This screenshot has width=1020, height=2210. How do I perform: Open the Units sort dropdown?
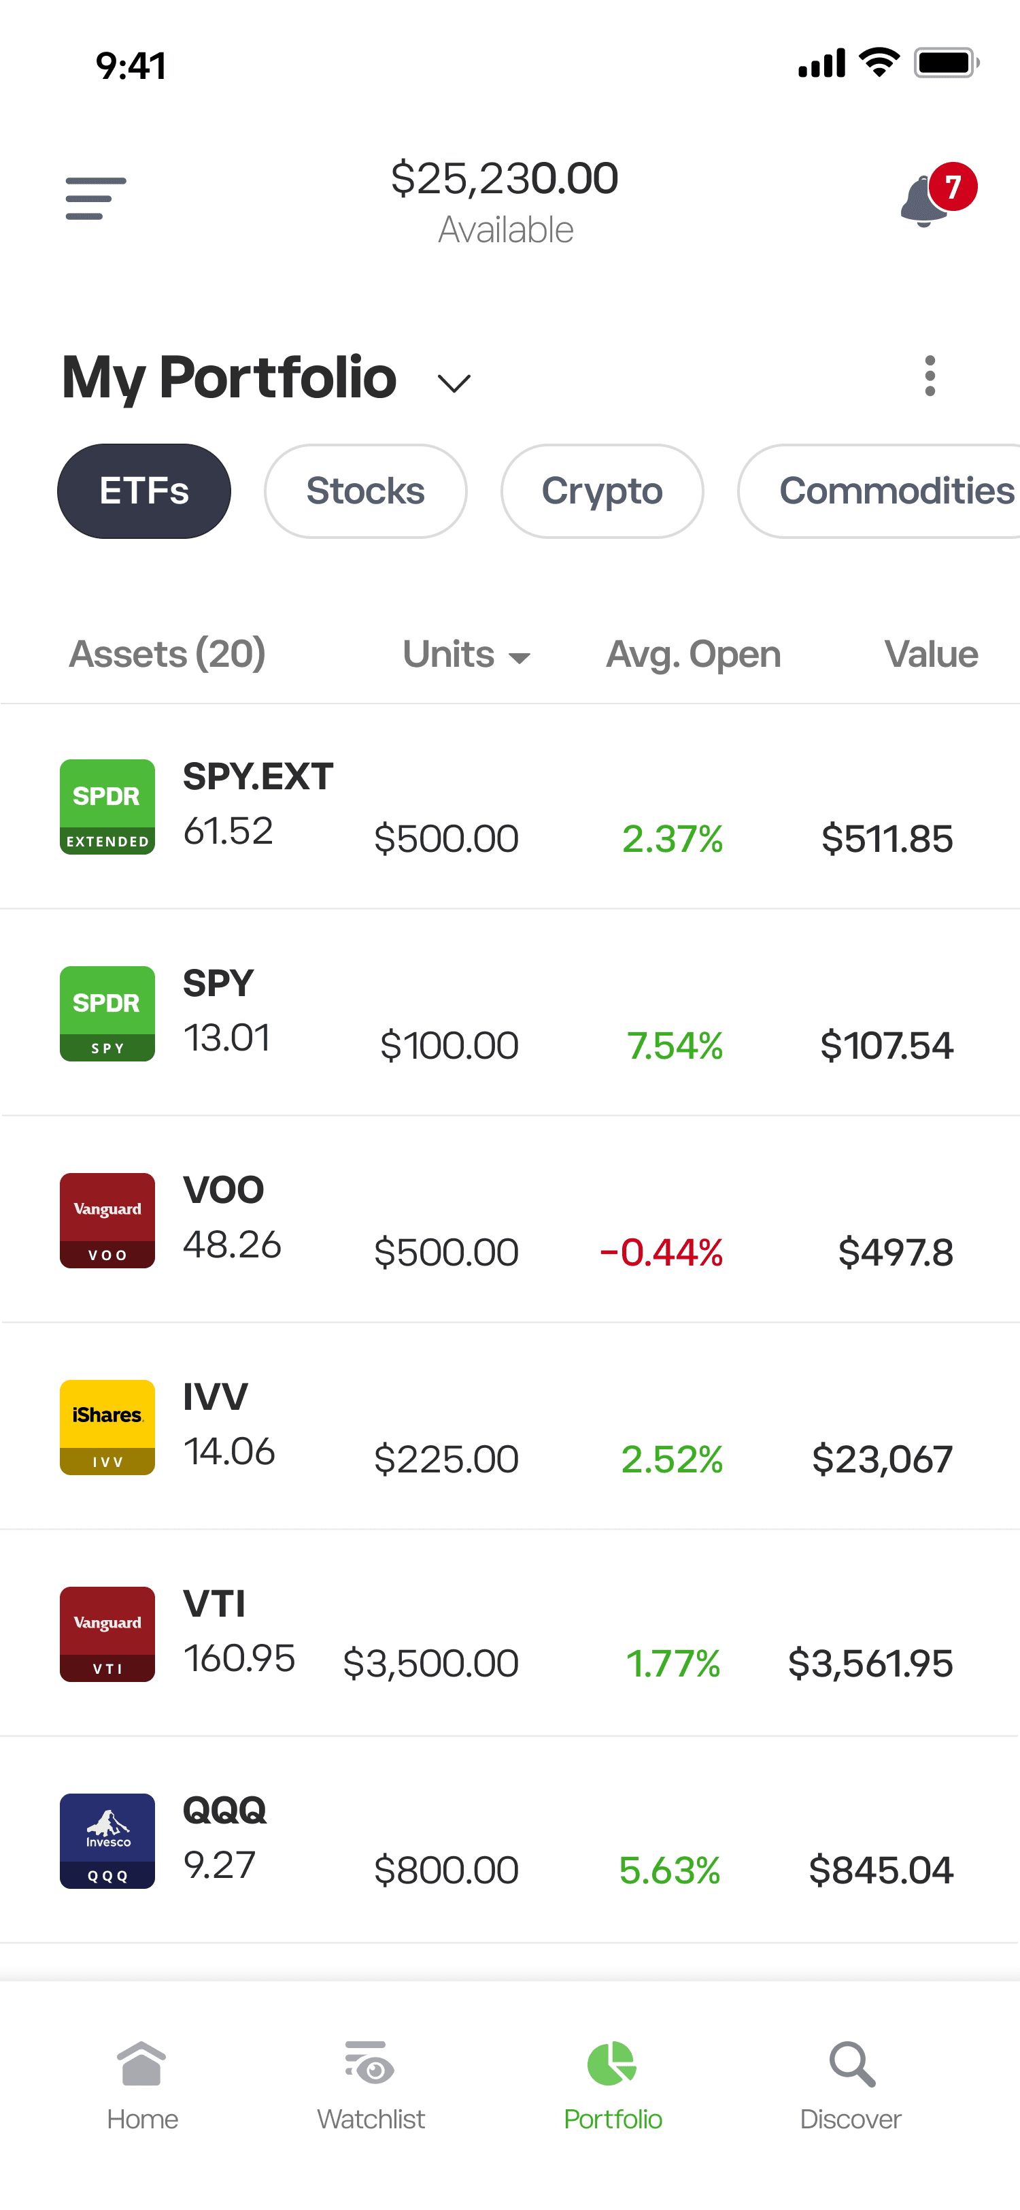(467, 655)
